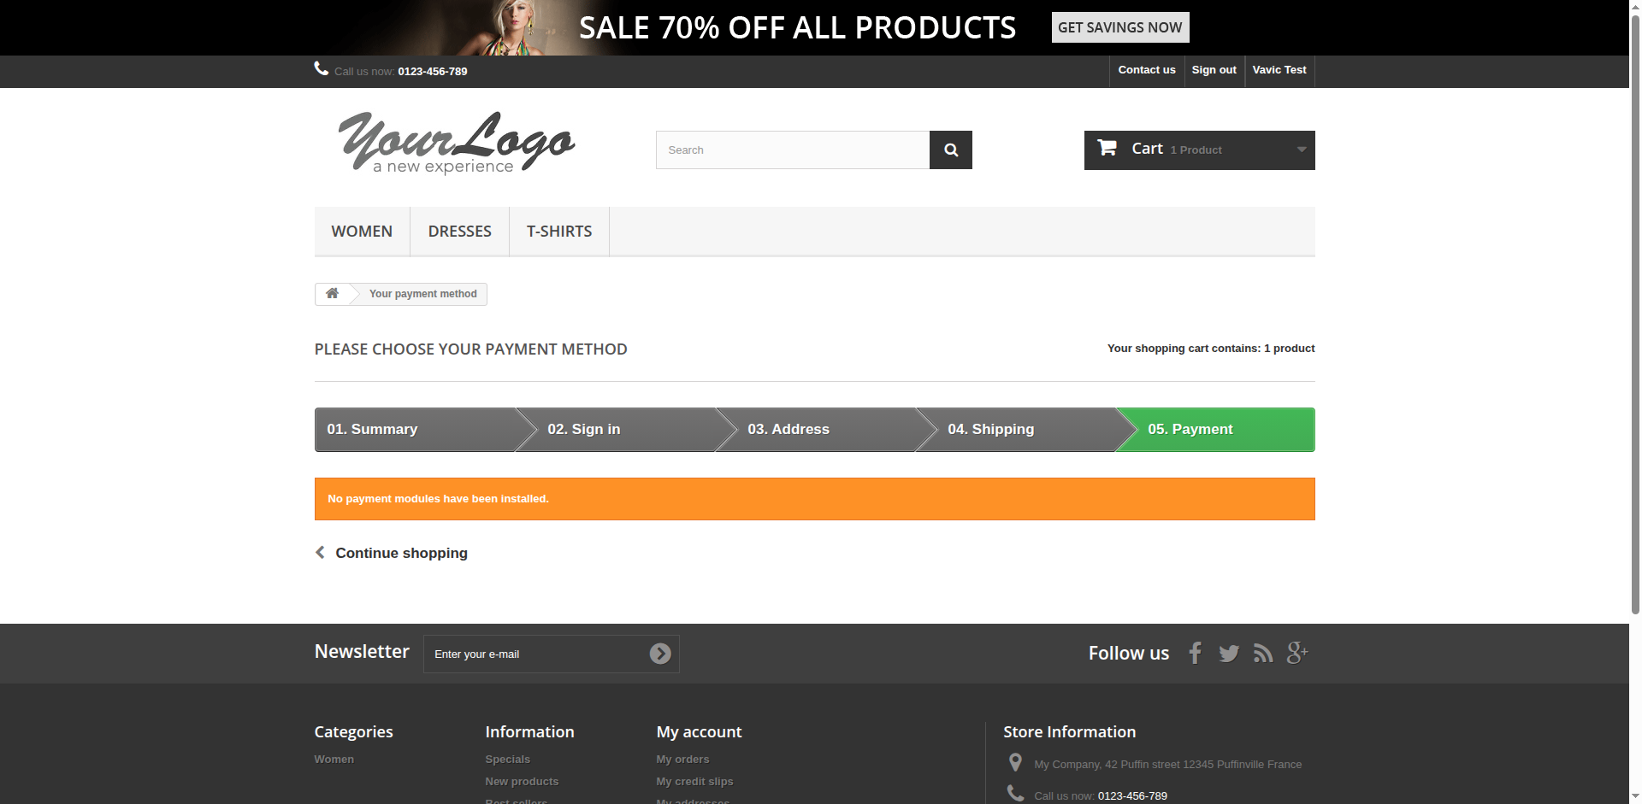Click the newsletter e-mail field

[535, 654]
